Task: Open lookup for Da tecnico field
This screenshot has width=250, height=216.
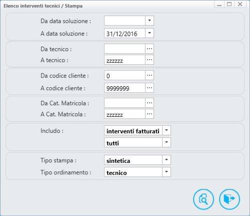Action: (x=149, y=49)
